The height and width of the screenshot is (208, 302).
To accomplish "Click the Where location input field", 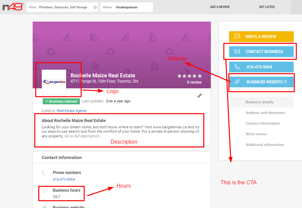I will (x=127, y=7).
